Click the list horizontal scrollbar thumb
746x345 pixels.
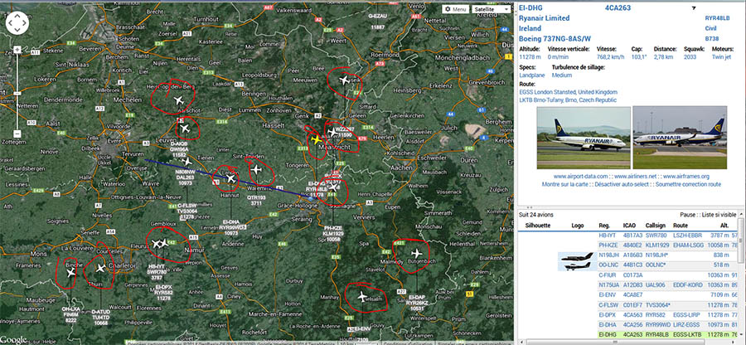click(617, 342)
